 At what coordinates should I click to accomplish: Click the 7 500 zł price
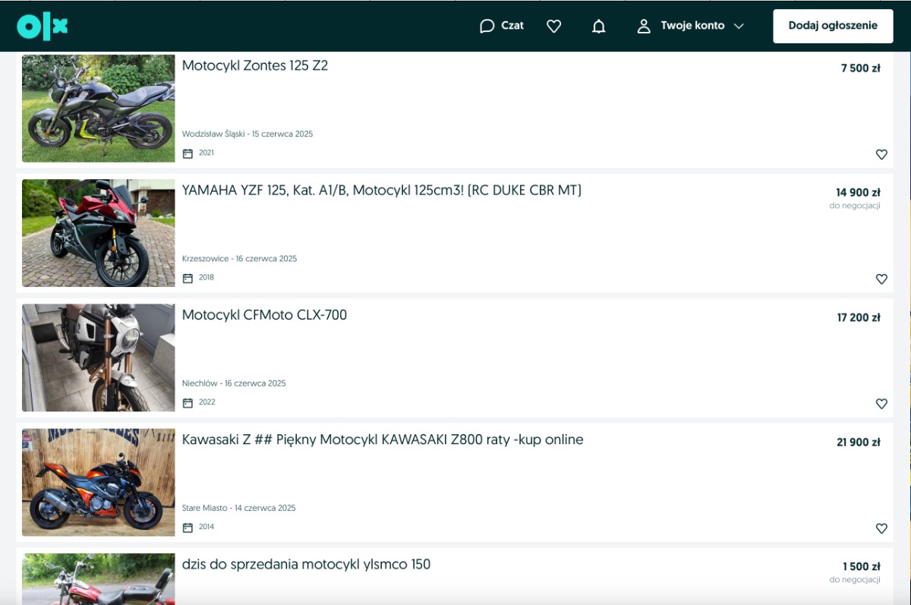coord(860,68)
